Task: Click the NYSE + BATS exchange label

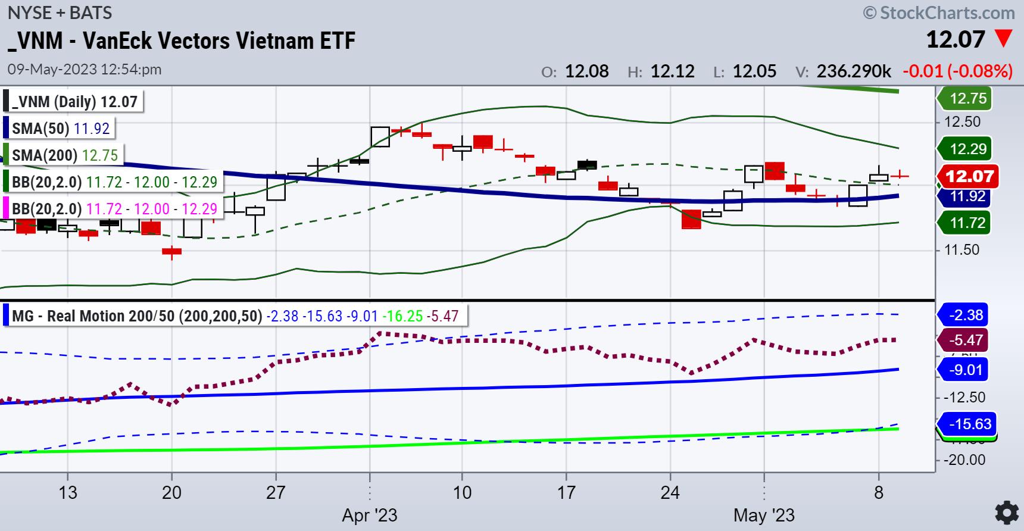Action: (x=60, y=13)
